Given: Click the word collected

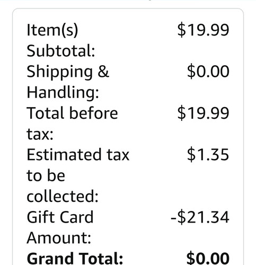Looking at the screenshot, I should coord(63,197).
